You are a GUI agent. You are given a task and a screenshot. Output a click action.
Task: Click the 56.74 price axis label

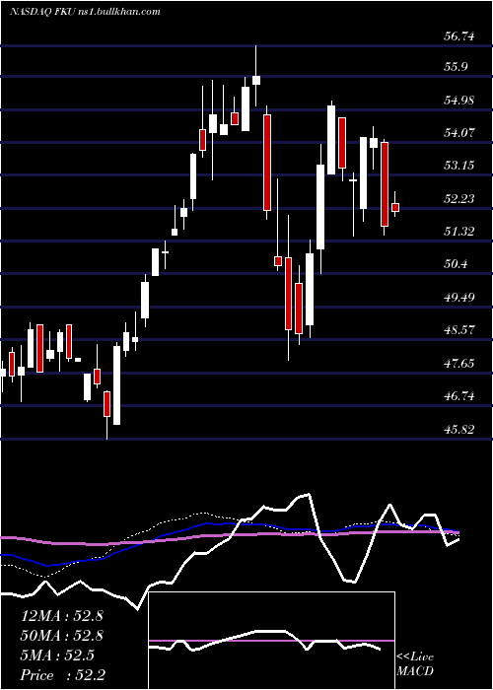pos(459,36)
